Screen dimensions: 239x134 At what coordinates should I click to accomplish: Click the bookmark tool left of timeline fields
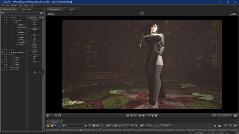click(64, 126)
